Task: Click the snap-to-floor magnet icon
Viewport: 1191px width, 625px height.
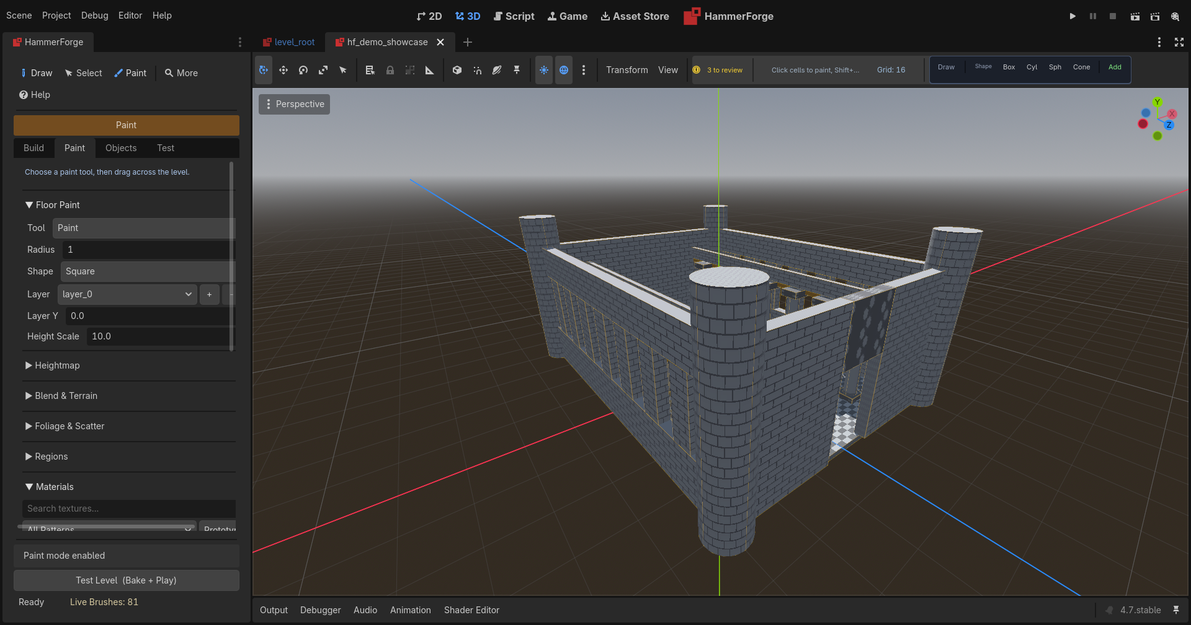Action: tap(477, 70)
